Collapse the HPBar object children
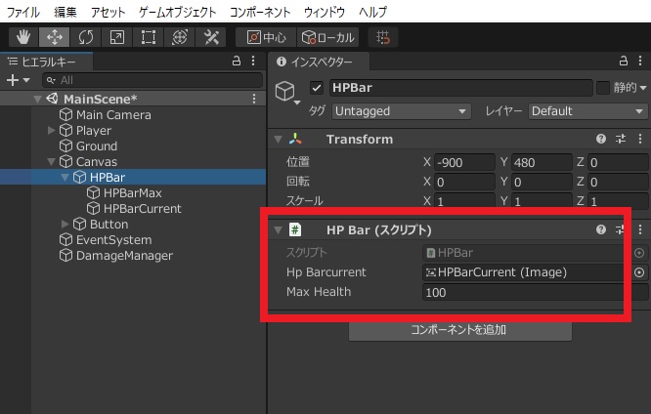The height and width of the screenshot is (414, 651). (x=65, y=178)
